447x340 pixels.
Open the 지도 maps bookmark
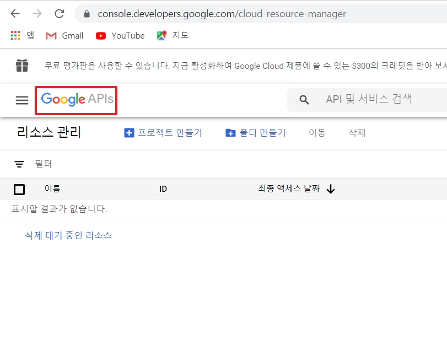click(173, 35)
